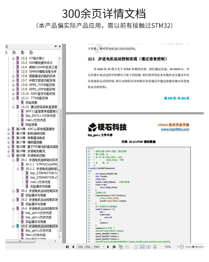The height and width of the screenshot is (262, 209).
Task: Click the bookmark tree scroll down arrow
Action: tap(60, 237)
